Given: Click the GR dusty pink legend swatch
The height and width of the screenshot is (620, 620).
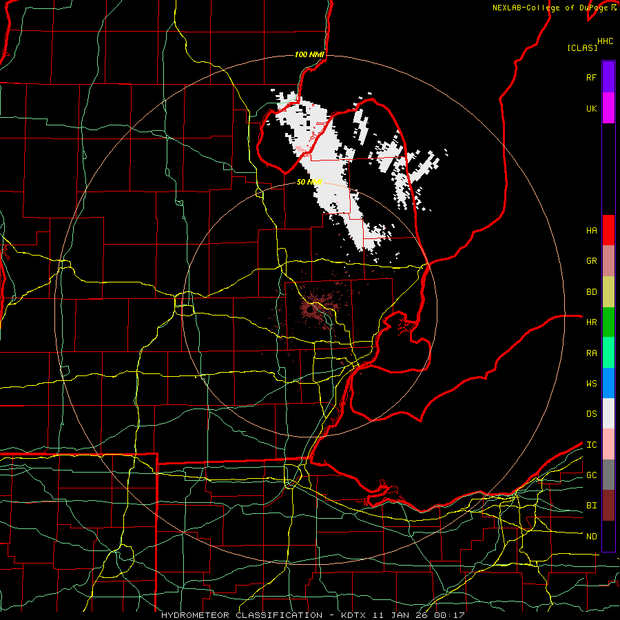Looking at the screenshot, I should tap(608, 260).
